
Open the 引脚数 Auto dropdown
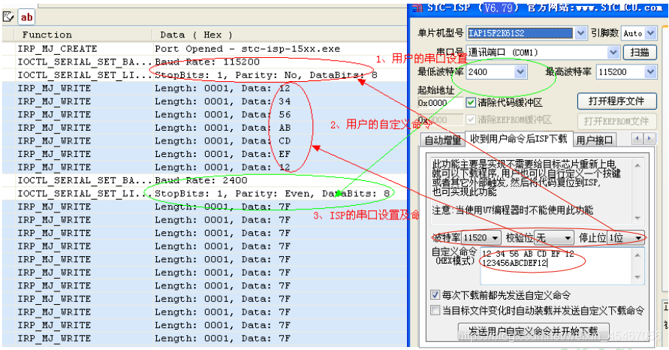[650, 33]
